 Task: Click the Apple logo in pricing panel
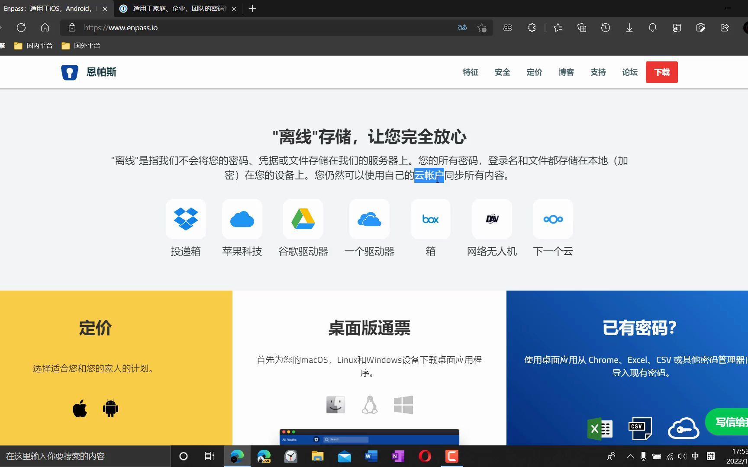[x=80, y=408]
